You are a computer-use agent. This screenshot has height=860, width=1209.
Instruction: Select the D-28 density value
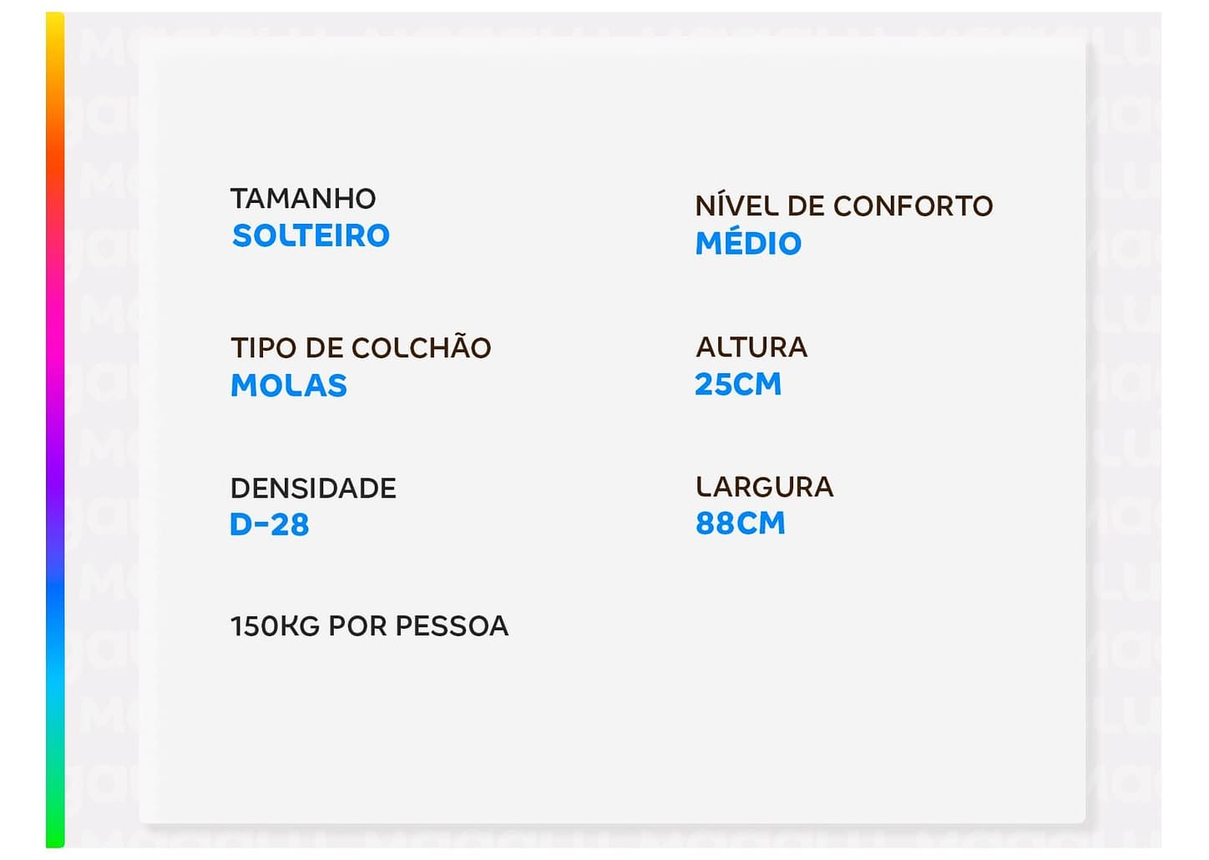point(270,525)
